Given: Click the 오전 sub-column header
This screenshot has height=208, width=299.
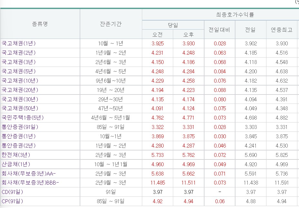Looking at the screenshot, I should (157, 34).
